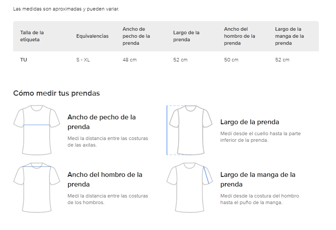Click 'Las medidas son aproximadas y pueden variar' note
The height and width of the screenshot is (230, 336).
coord(66,9)
